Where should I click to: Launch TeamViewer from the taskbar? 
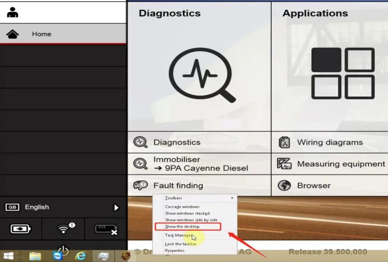click(58, 256)
